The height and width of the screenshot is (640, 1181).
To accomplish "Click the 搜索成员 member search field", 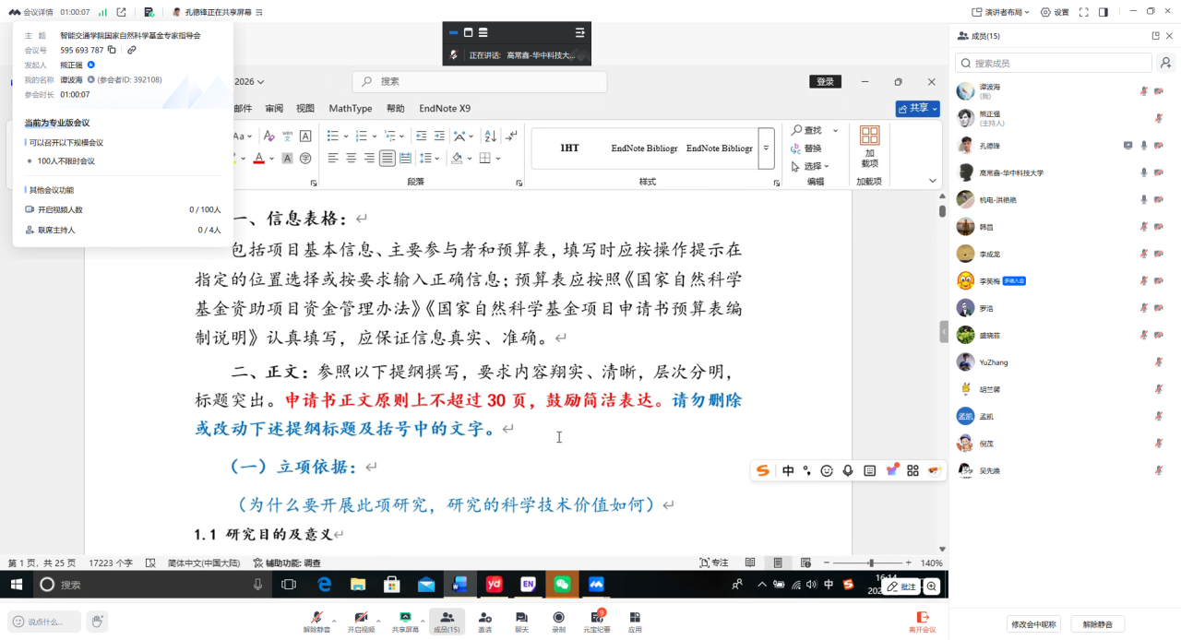I will (1056, 63).
